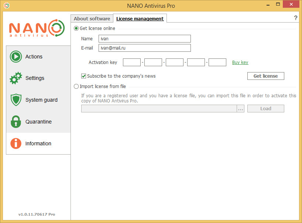Click the Load button
The image size is (302, 223).
265,109
